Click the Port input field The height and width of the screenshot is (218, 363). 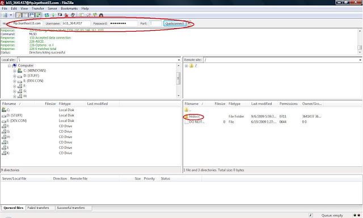pyautogui.click(x=155, y=23)
